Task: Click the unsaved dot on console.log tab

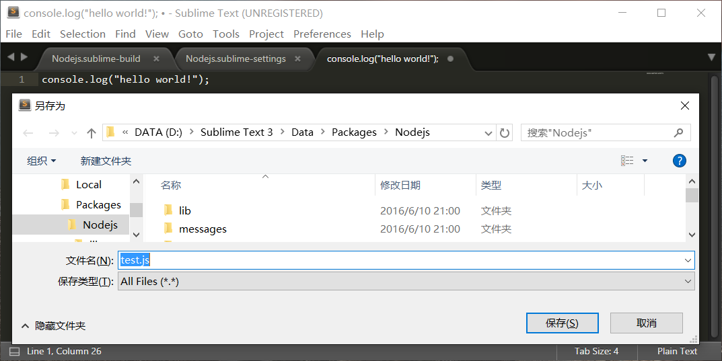Action: pos(450,59)
